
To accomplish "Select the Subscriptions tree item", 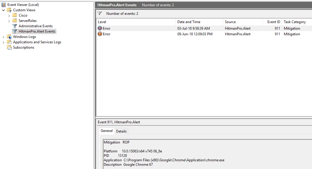I will [x=24, y=47].
